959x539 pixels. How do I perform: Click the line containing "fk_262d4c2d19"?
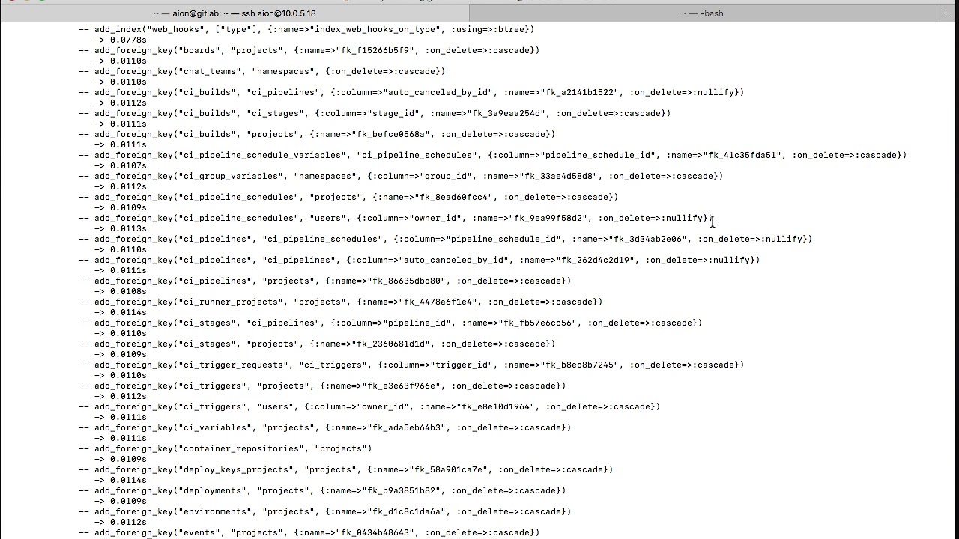coord(419,260)
